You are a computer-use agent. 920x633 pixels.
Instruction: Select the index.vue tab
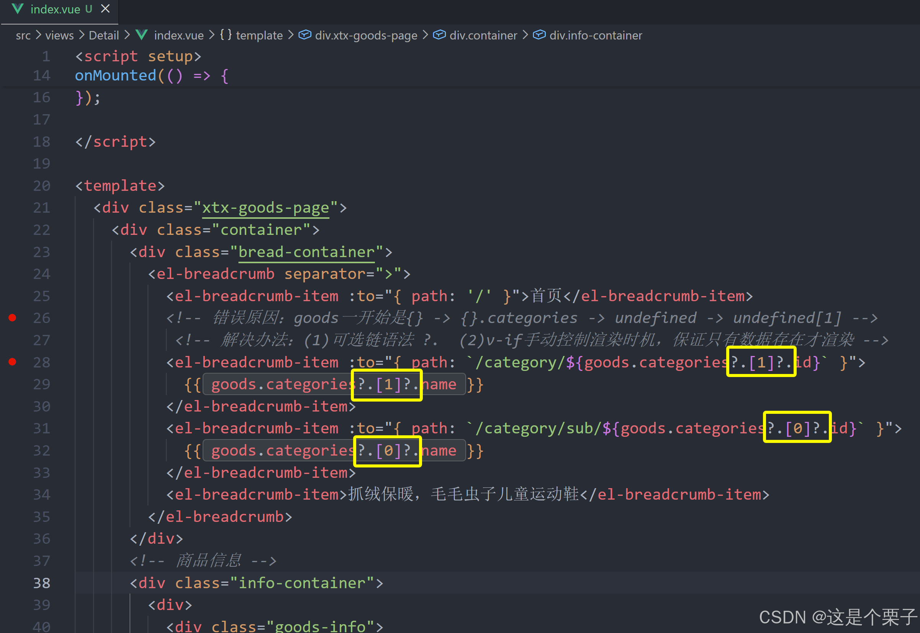coord(55,10)
